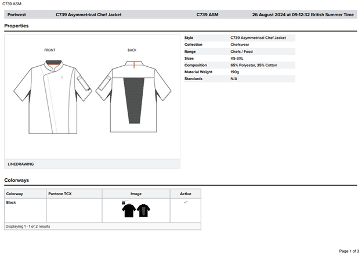Click the XS-3XL sizes value
This screenshot has width=362, height=255.
coord(237,58)
